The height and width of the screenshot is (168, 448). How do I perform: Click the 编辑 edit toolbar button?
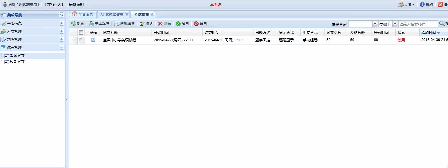(x=146, y=23)
